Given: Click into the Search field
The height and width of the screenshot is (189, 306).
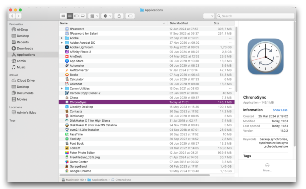Looking at the screenshot, I should (255, 16).
